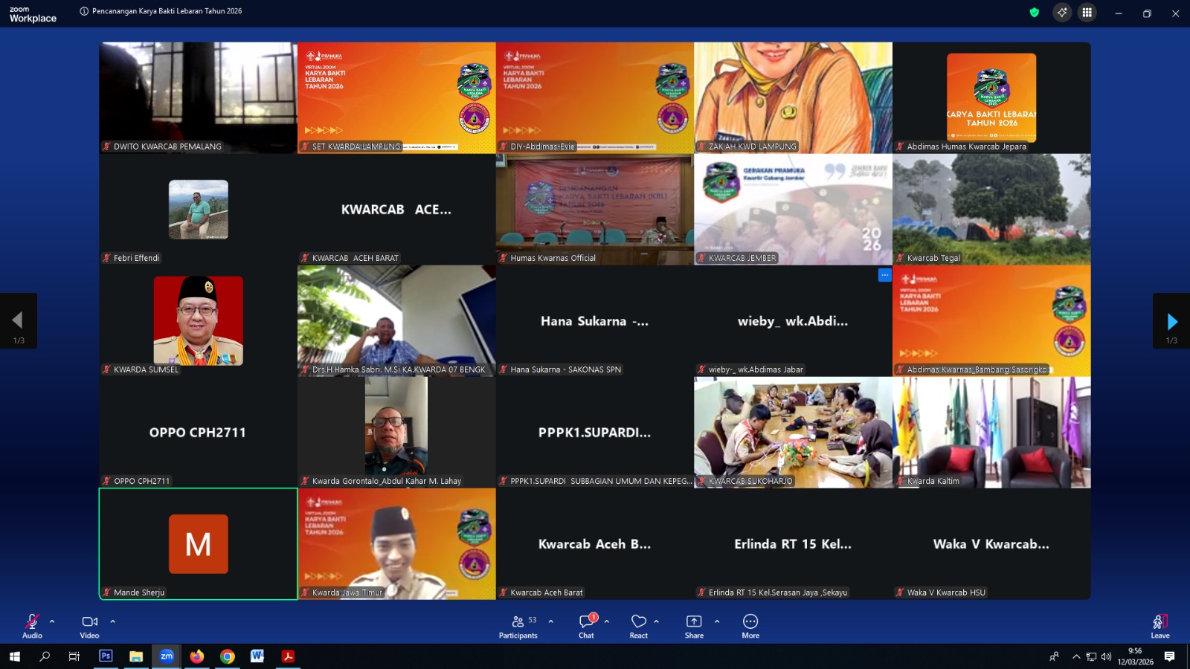Unmute the microphone using Audio
1190x669 pixels.
click(32, 625)
